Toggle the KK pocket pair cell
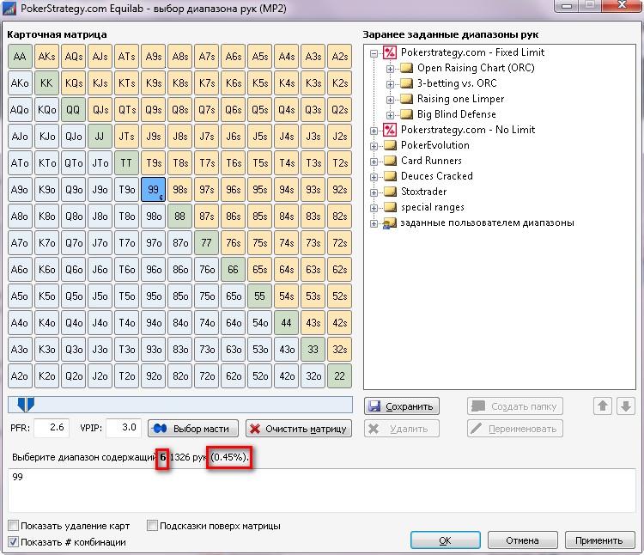 [x=47, y=83]
